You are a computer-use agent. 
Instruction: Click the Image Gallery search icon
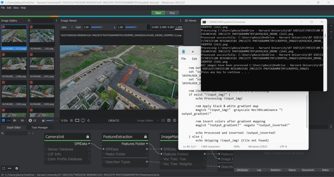coord(29,21)
